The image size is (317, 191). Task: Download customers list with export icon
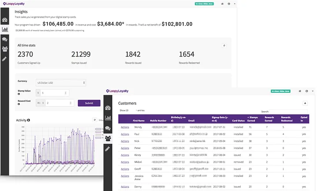(305, 103)
